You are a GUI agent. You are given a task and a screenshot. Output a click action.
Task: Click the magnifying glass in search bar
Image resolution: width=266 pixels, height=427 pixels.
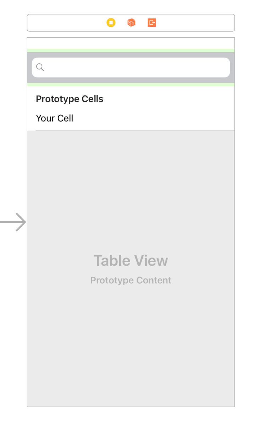coord(40,67)
